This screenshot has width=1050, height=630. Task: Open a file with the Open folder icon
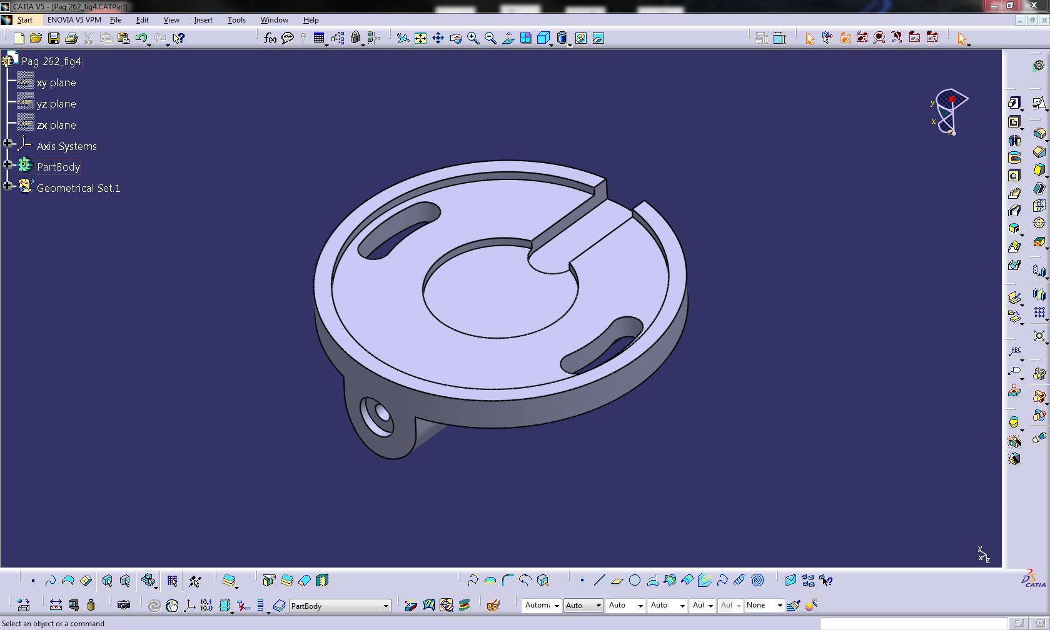pyautogui.click(x=36, y=39)
